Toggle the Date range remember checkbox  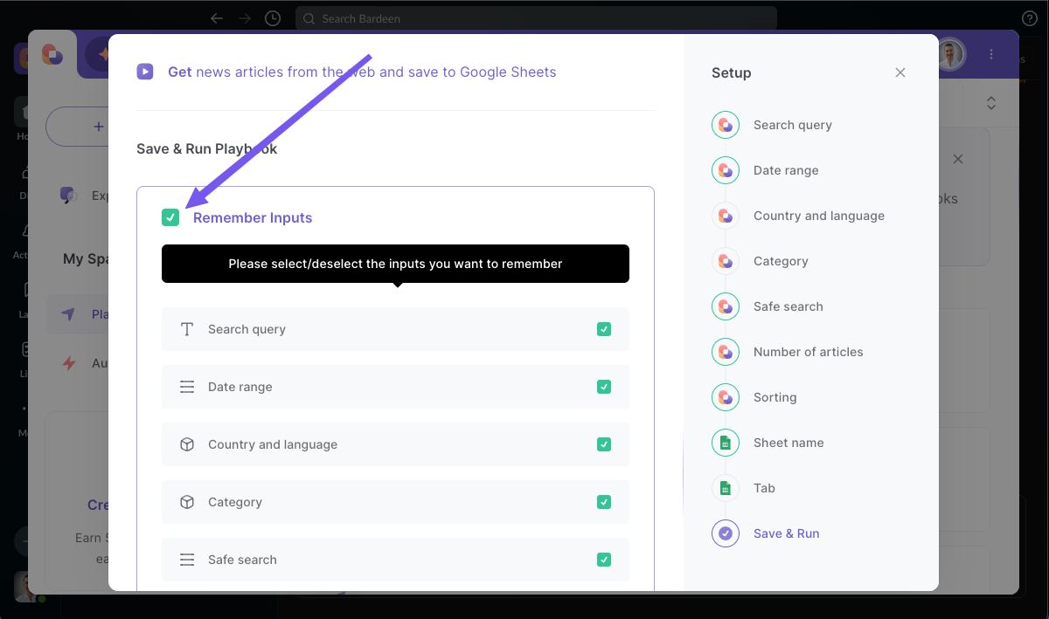pyautogui.click(x=604, y=387)
